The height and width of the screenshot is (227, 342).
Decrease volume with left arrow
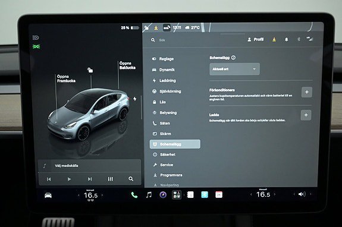click(x=294, y=194)
